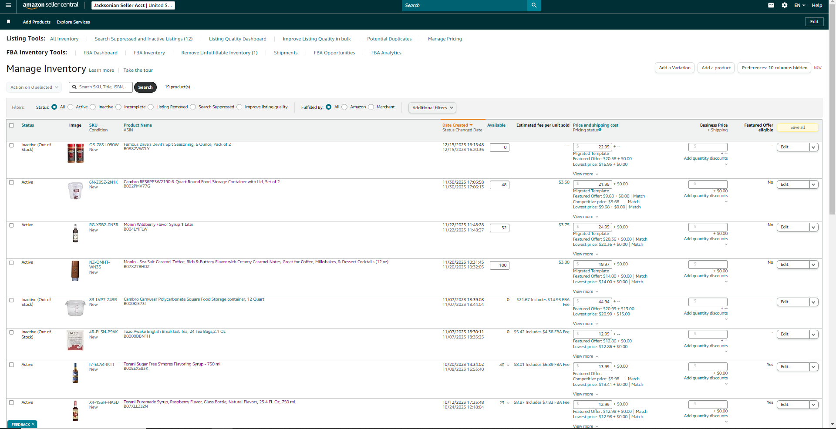The image size is (836, 429).
Task: Open Edit dropdown arrow for Famous Dave's row
Action: coord(813,147)
